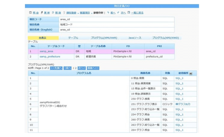Open SQL_1 link in row 9
The image size is (224, 137).
pos(179,119)
